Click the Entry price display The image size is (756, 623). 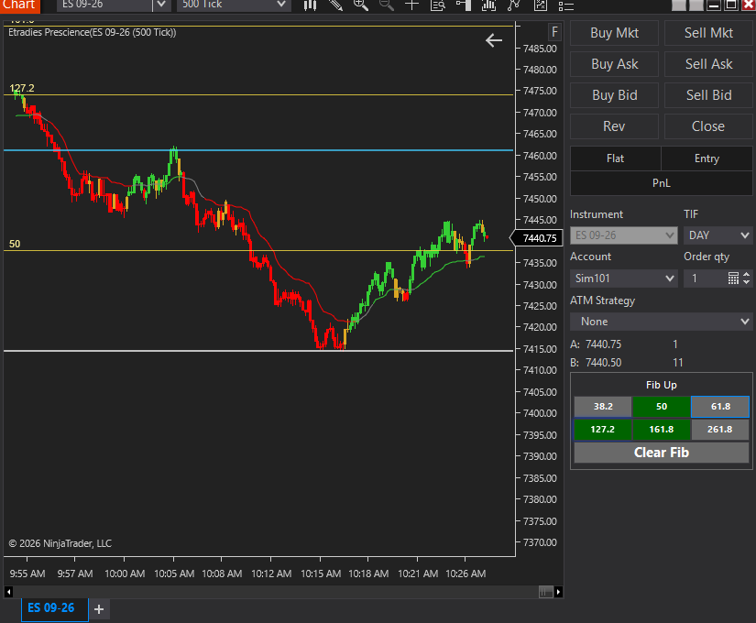(x=707, y=158)
